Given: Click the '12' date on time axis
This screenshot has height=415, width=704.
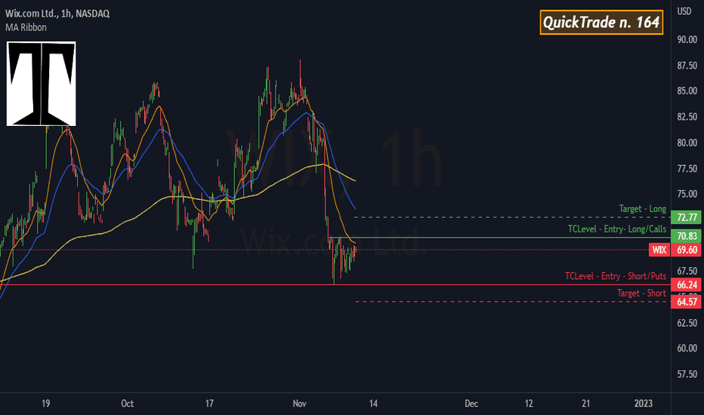Looking at the screenshot, I should (x=529, y=404).
